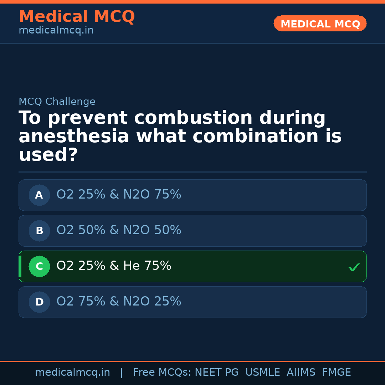Screen dimensions: 385x385
Task: Click the green letter C circle badge
Action: click(39, 267)
